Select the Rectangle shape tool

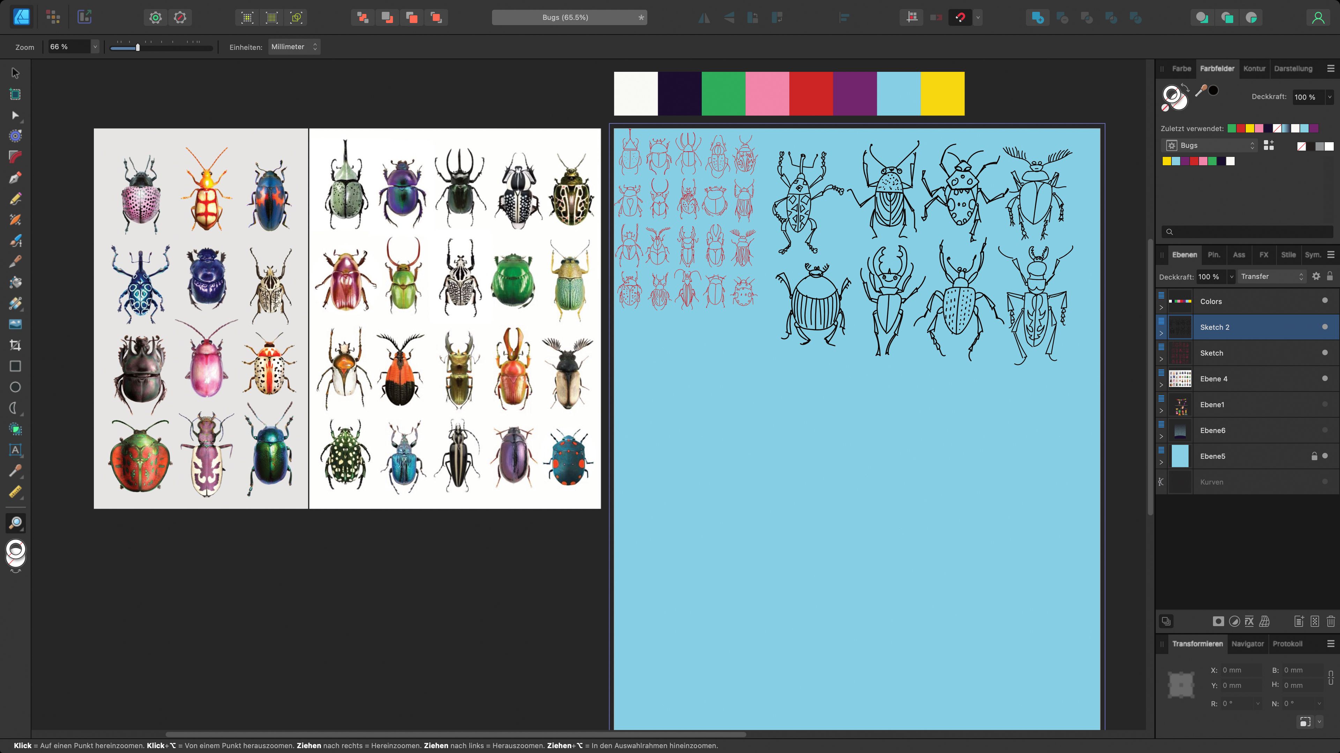click(15, 366)
